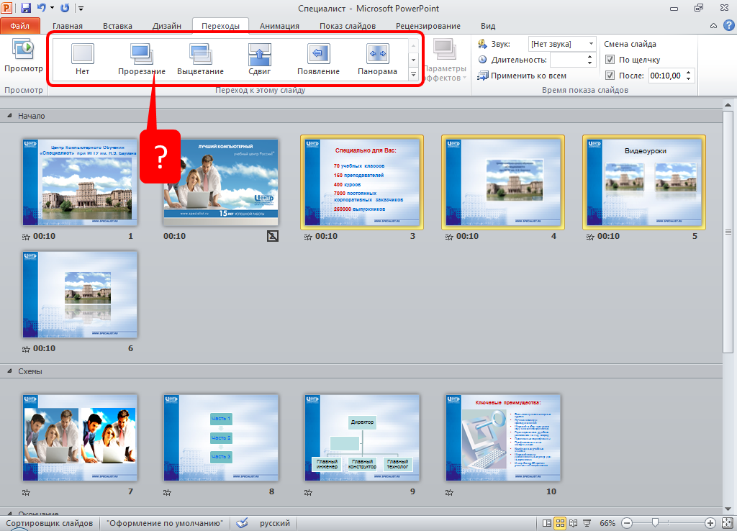
Task: Click the spell check icon in status bar
Action: 243,523
